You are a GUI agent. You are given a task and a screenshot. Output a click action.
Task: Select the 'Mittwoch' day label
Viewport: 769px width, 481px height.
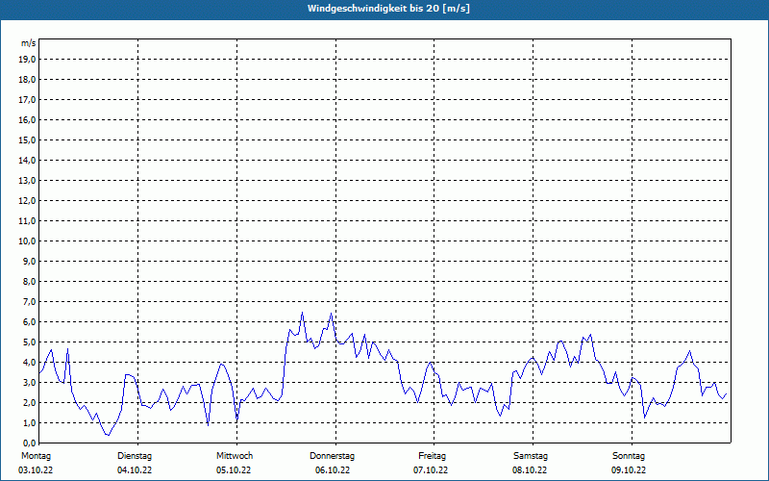[235, 456]
